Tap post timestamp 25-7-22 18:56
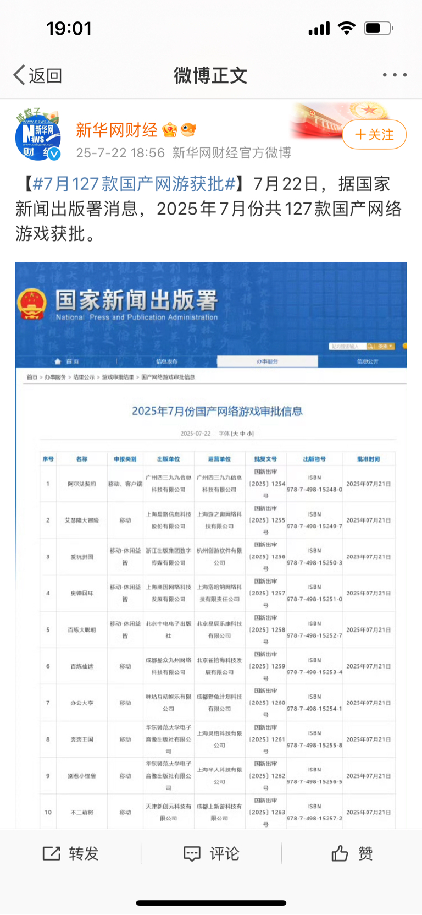The width and height of the screenshot is (422, 915). pos(120,152)
